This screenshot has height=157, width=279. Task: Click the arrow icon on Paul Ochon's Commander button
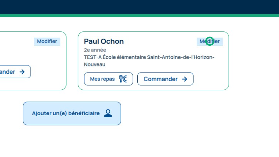tap(185, 79)
